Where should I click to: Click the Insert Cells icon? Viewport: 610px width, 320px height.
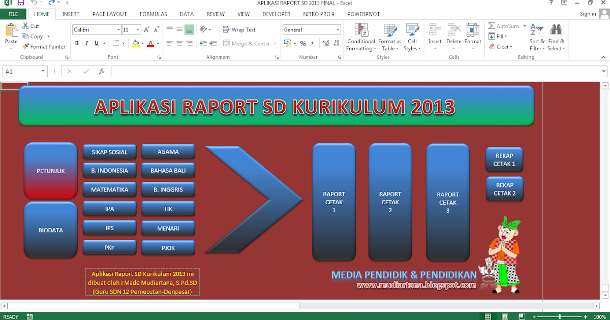click(x=435, y=30)
